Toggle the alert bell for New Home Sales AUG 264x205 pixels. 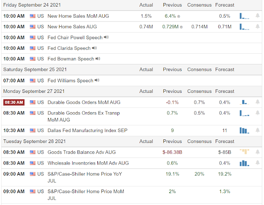pyautogui.click(x=257, y=26)
